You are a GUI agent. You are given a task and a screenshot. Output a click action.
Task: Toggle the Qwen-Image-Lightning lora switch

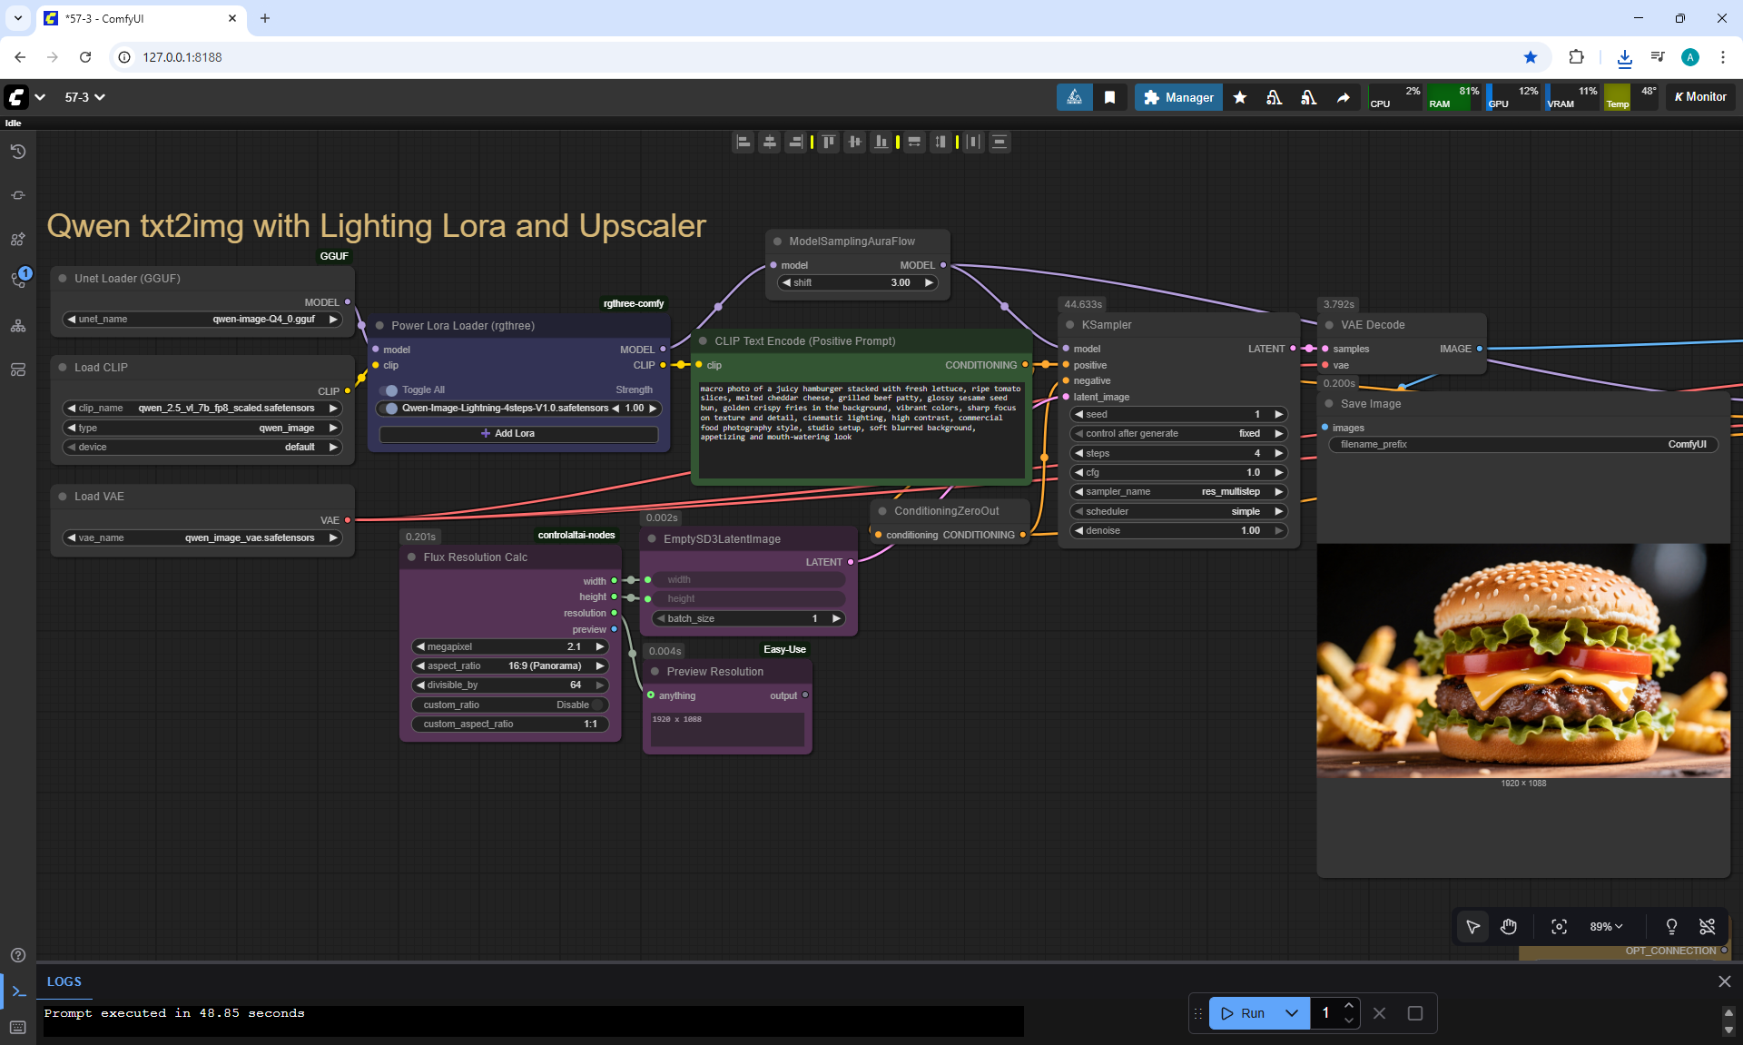click(390, 409)
